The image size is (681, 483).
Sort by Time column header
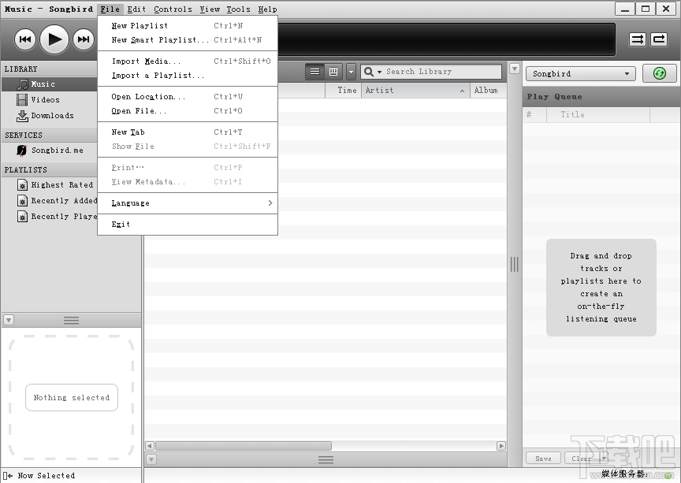pos(343,91)
